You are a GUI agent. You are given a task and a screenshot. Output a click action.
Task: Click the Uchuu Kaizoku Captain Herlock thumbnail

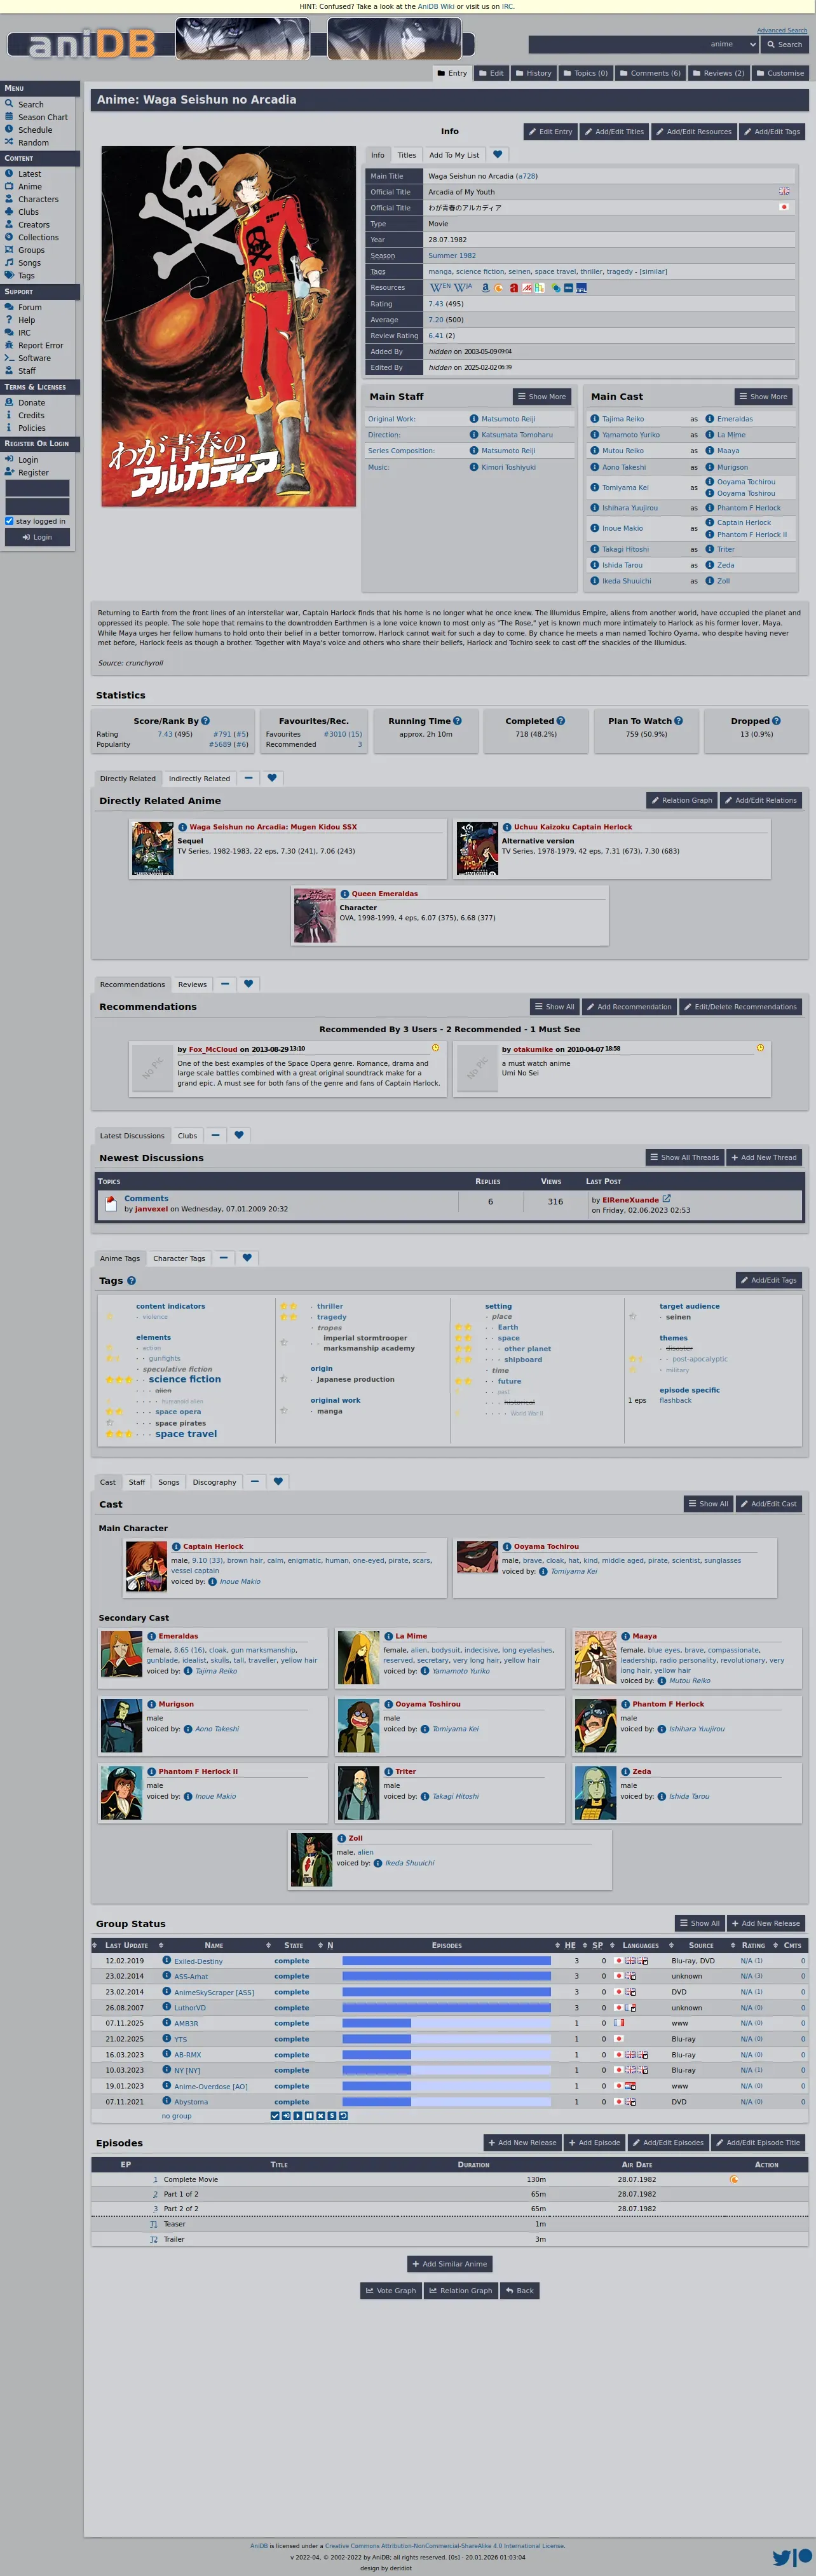(x=477, y=849)
